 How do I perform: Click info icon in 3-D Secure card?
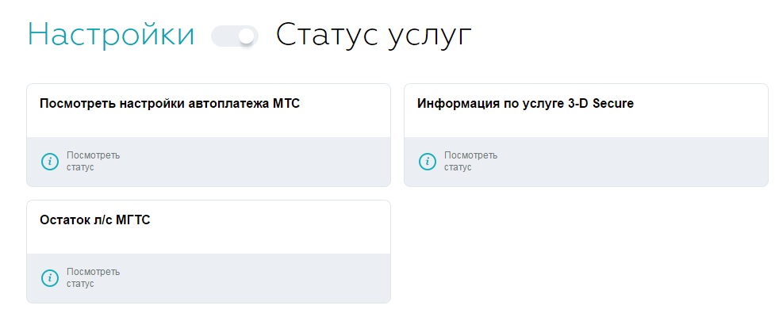point(428,162)
